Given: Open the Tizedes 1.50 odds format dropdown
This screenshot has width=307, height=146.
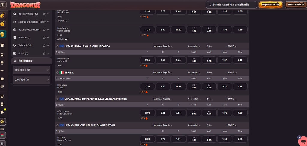Looking at the screenshot, I should (31, 70).
